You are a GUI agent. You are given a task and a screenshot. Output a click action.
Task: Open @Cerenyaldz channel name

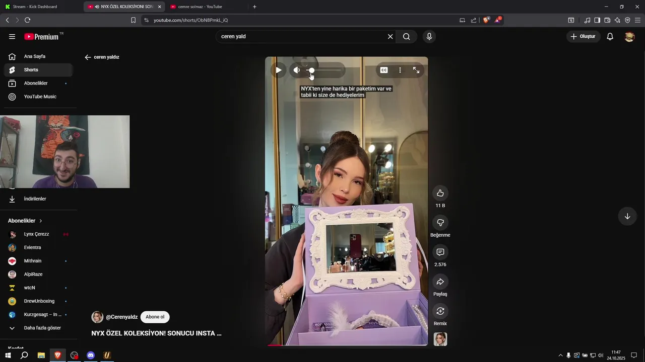(121, 317)
